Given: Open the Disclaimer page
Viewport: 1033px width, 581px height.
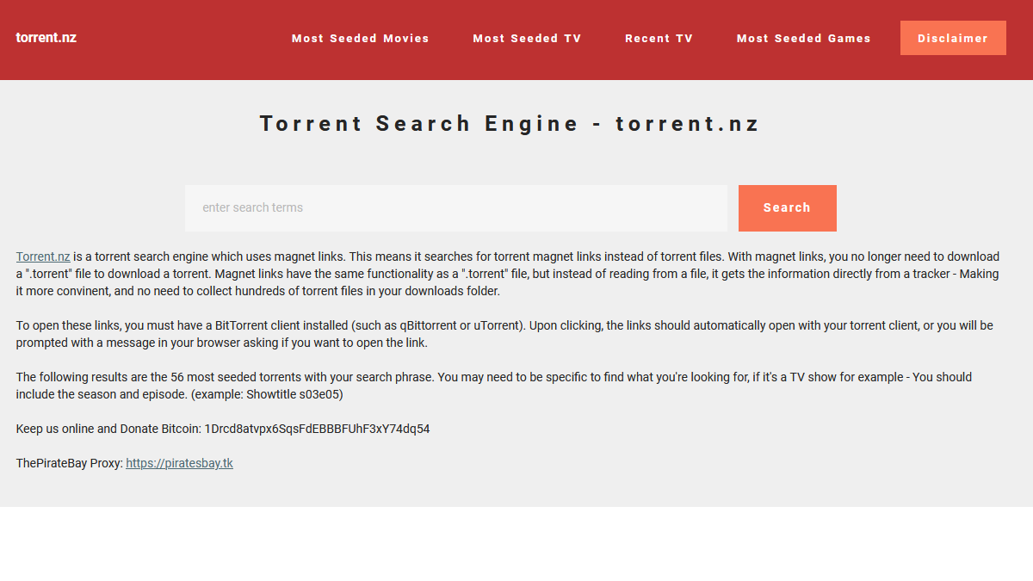Looking at the screenshot, I should coord(953,38).
